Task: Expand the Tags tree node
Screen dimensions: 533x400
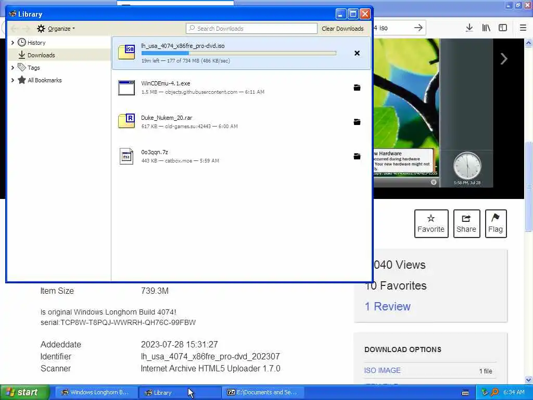Action: coord(12,68)
